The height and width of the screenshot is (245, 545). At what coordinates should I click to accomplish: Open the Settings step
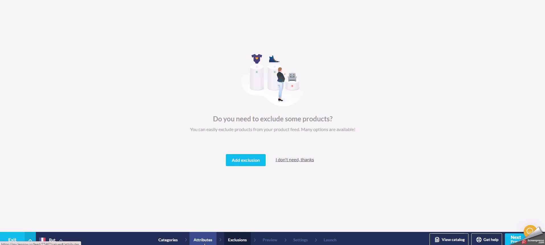coord(300,240)
